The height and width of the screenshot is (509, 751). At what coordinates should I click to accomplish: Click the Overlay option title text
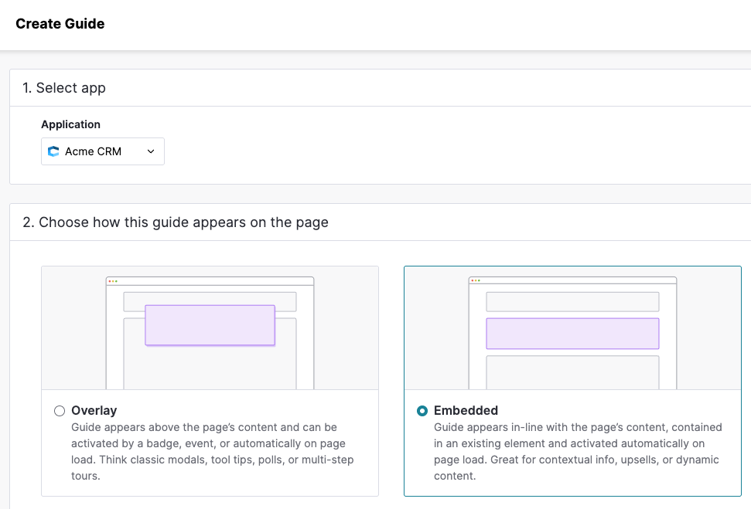click(94, 411)
